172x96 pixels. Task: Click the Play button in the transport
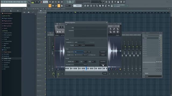point(35,2)
